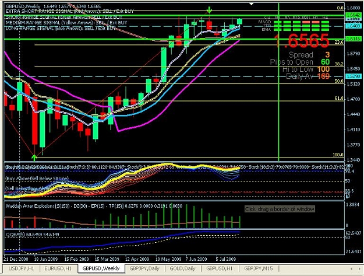
Task: Click the green 1.6642 price label
Action: [354, 15]
